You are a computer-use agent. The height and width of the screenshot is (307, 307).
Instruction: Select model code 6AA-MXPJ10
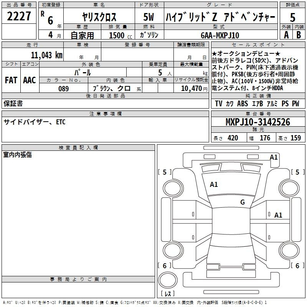point(220,35)
